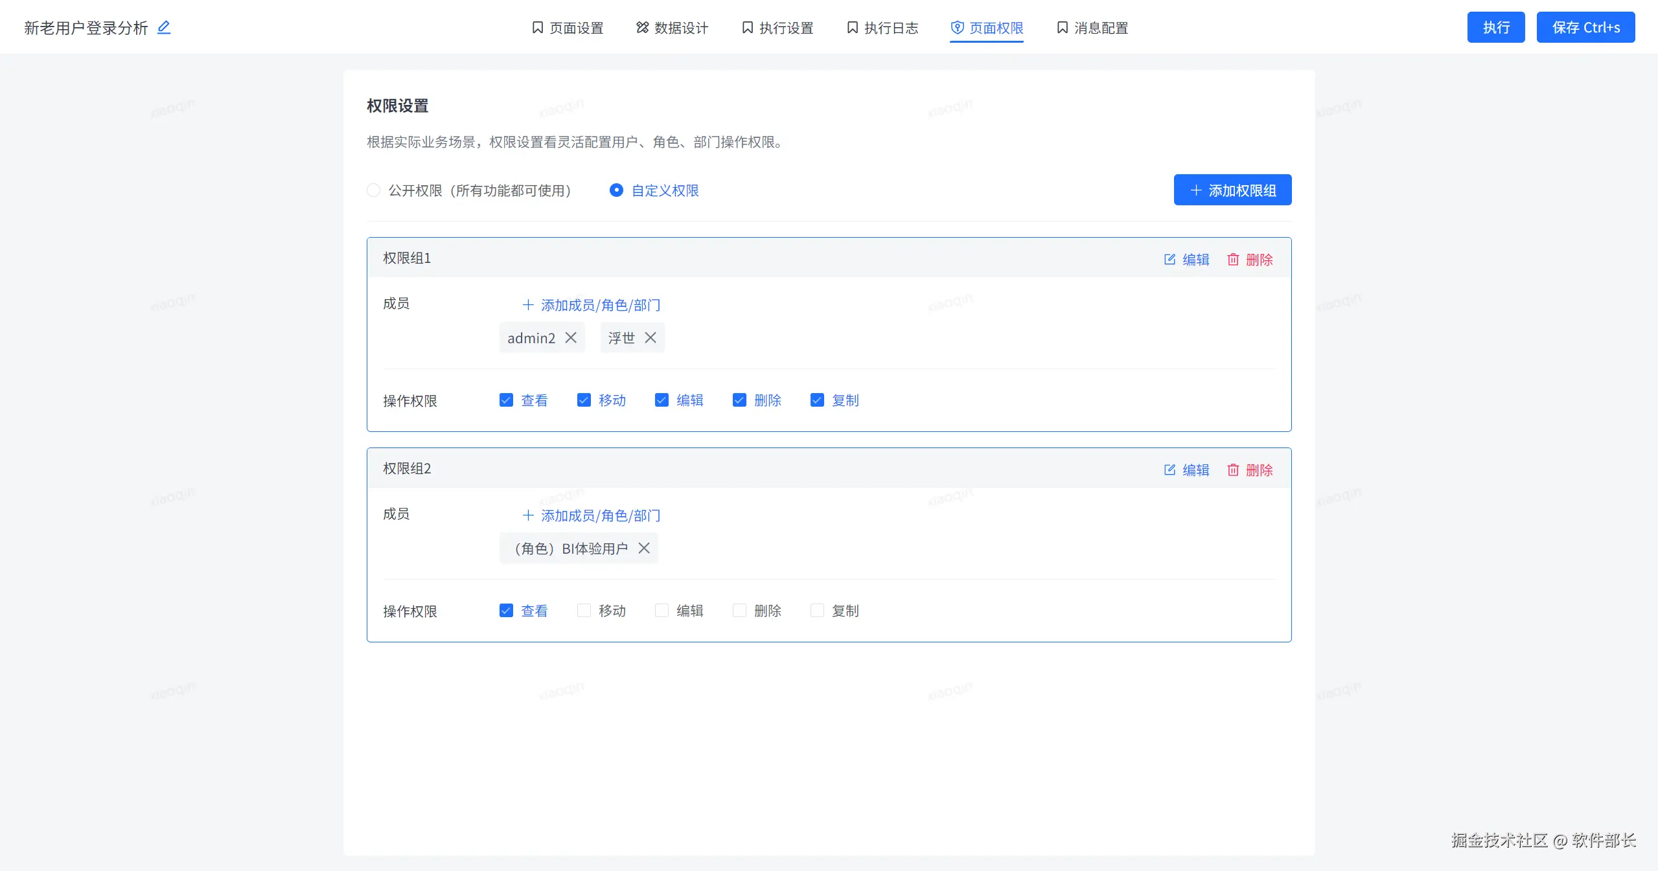The width and height of the screenshot is (1658, 871).
Task: Click the trash icon for 权限组1
Action: point(1233,259)
